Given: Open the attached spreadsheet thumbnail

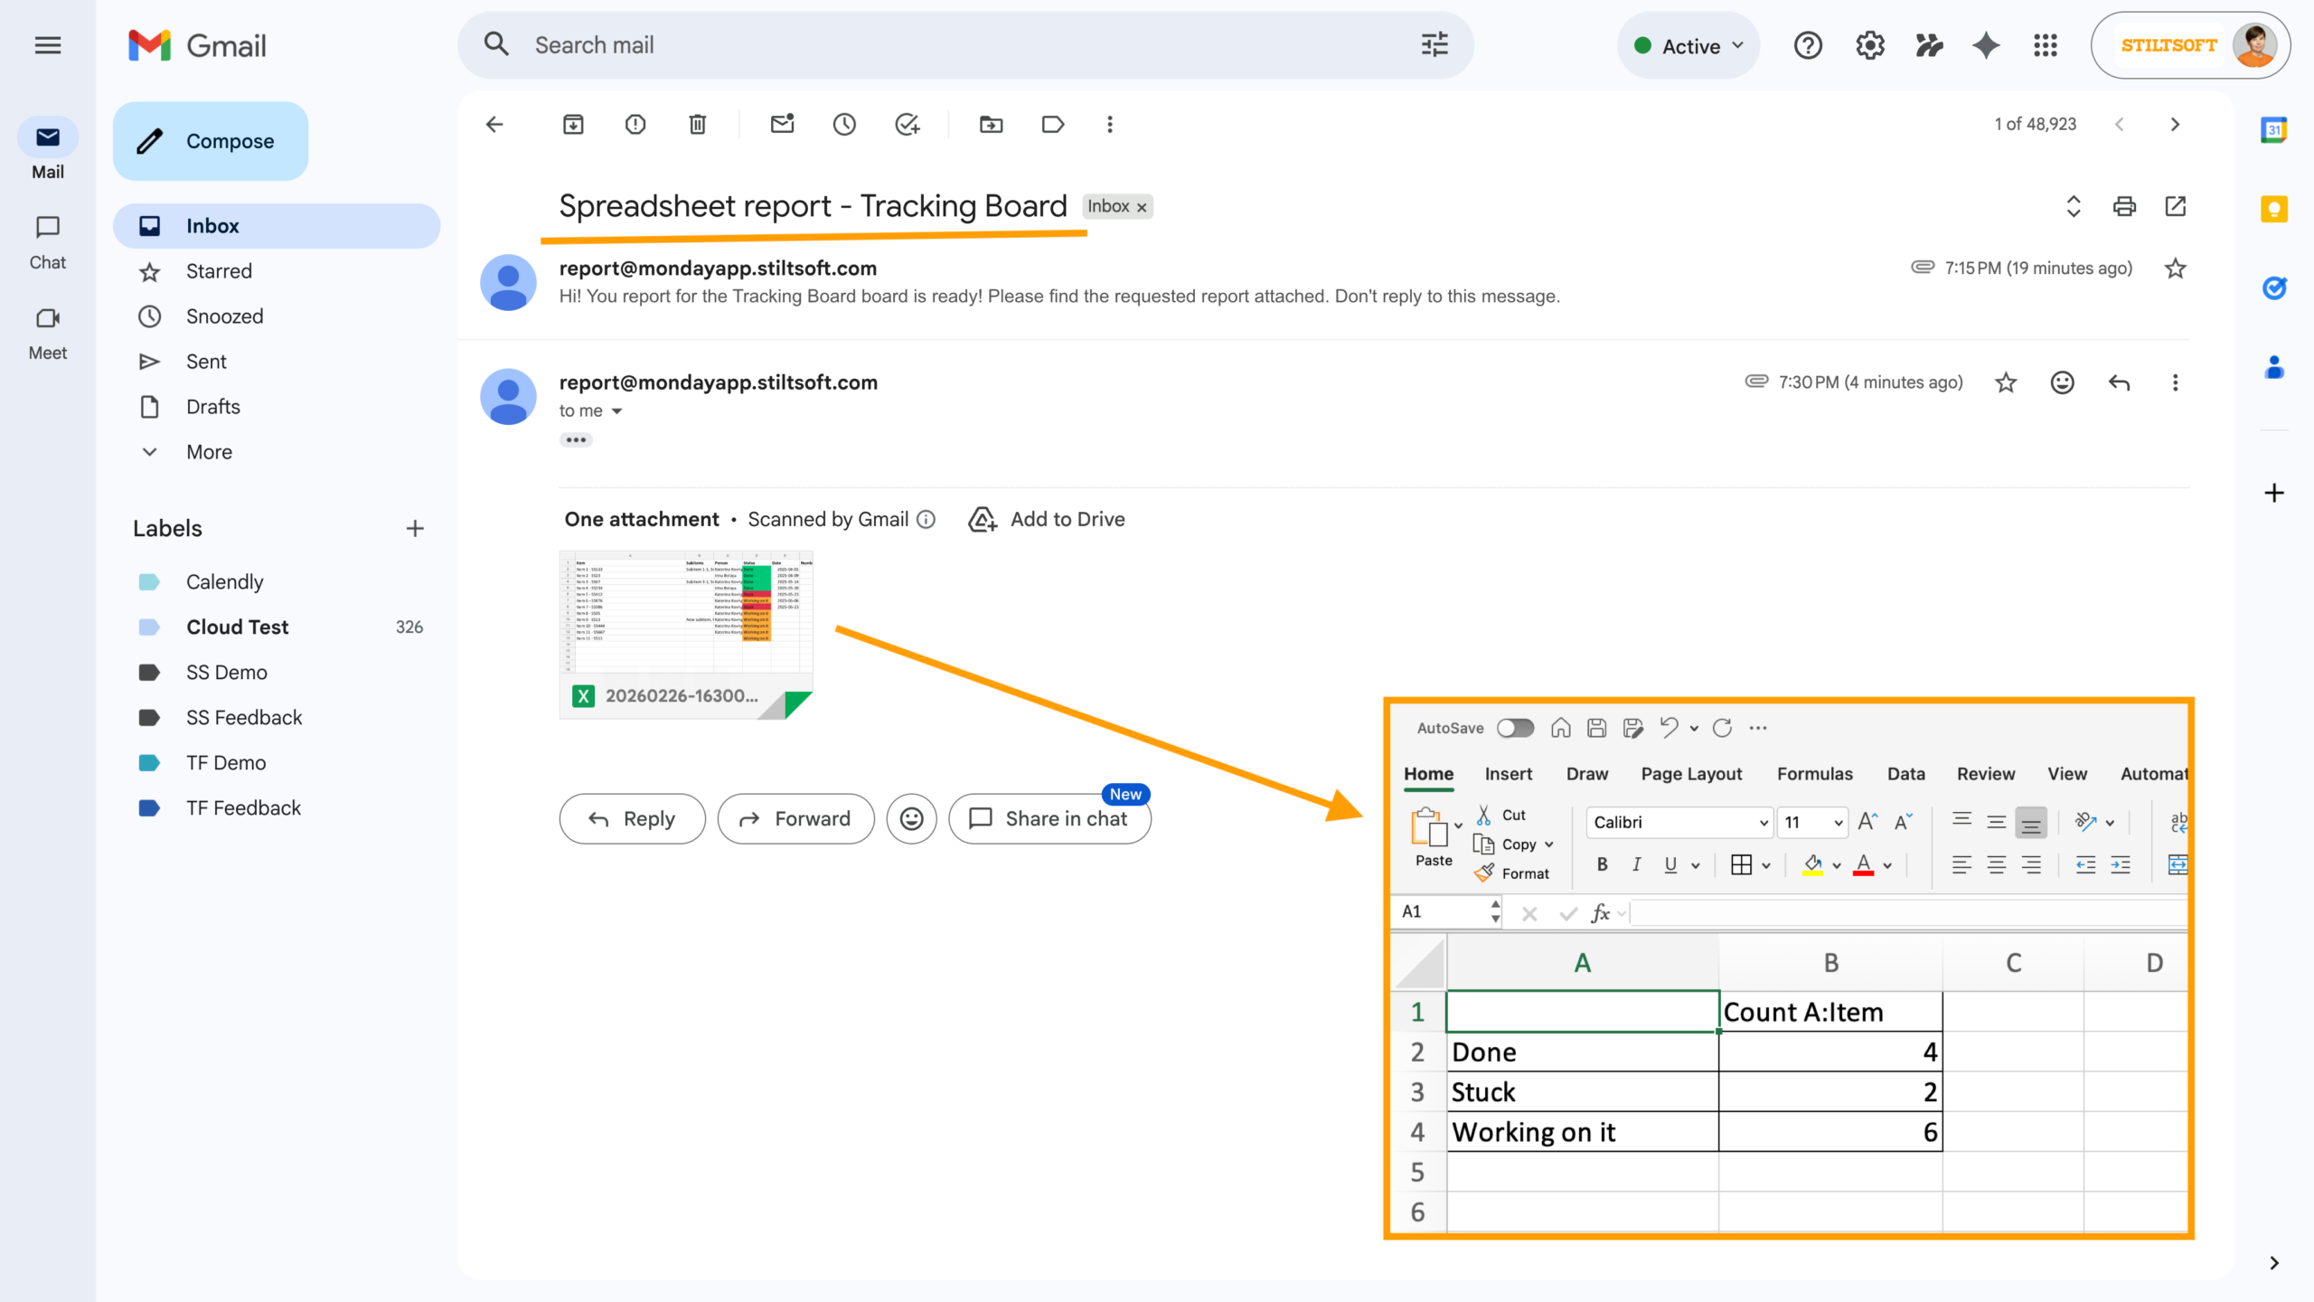Looking at the screenshot, I should pyautogui.click(x=685, y=633).
